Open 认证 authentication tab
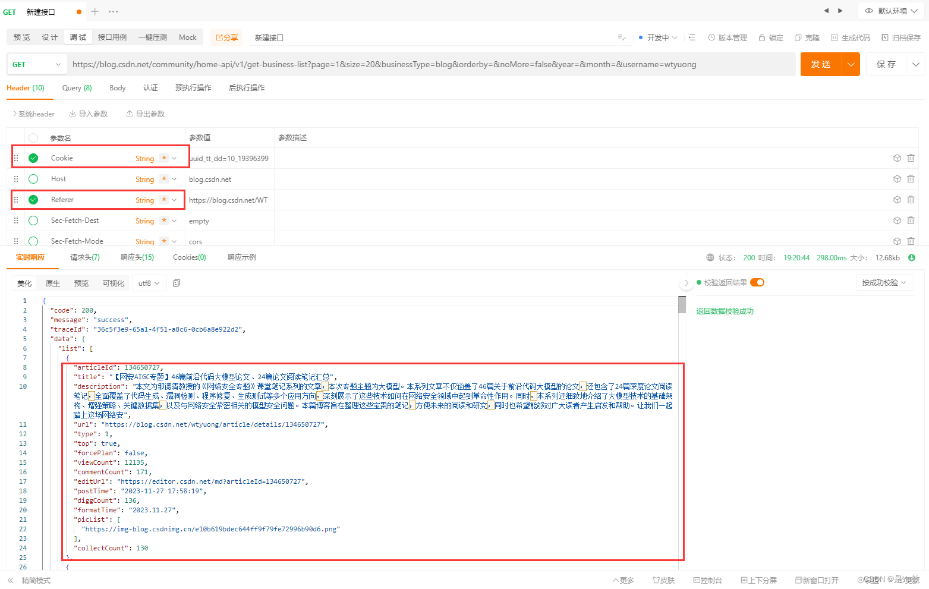 (x=150, y=88)
